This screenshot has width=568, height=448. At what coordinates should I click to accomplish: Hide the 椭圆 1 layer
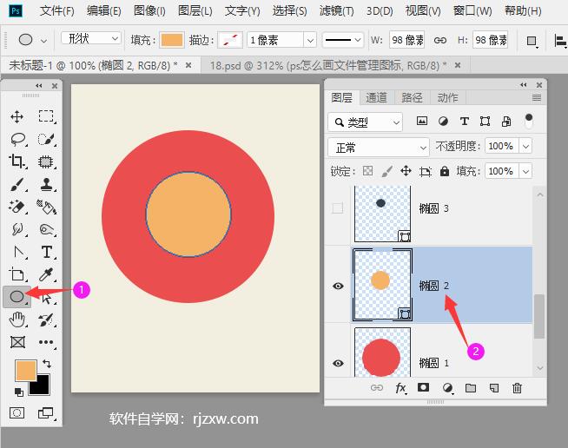pyautogui.click(x=338, y=363)
